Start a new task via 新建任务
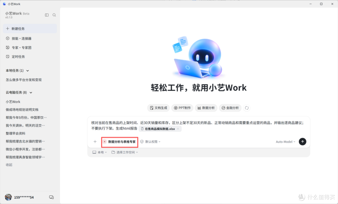The image size is (338, 204). 30,29
